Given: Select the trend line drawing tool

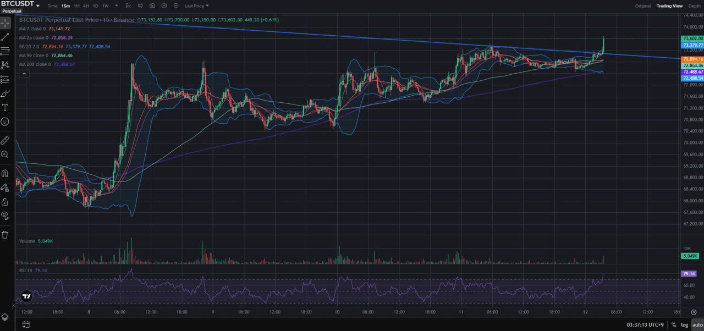Looking at the screenshot, I should [5, 37].
